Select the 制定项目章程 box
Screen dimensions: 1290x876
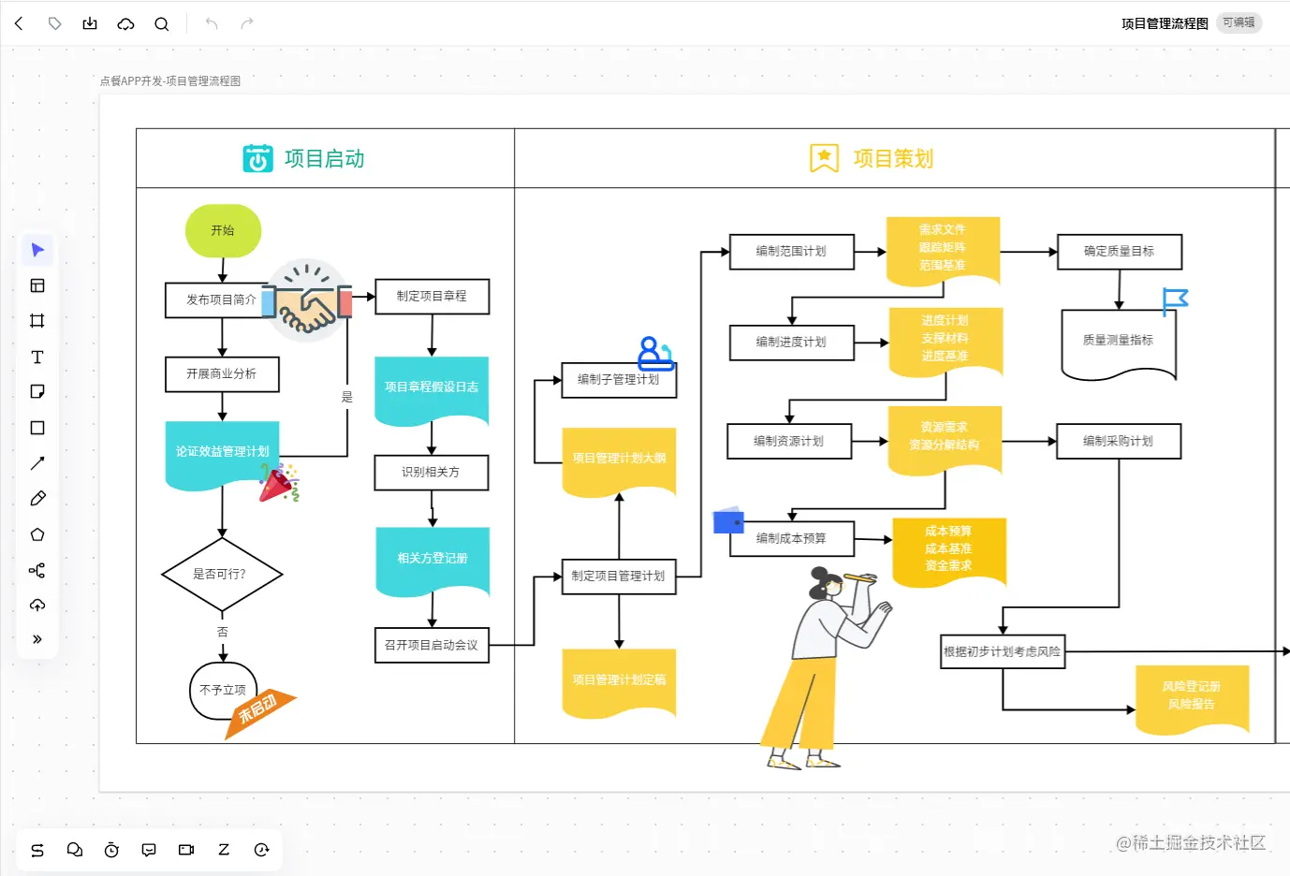click(432, 297)
